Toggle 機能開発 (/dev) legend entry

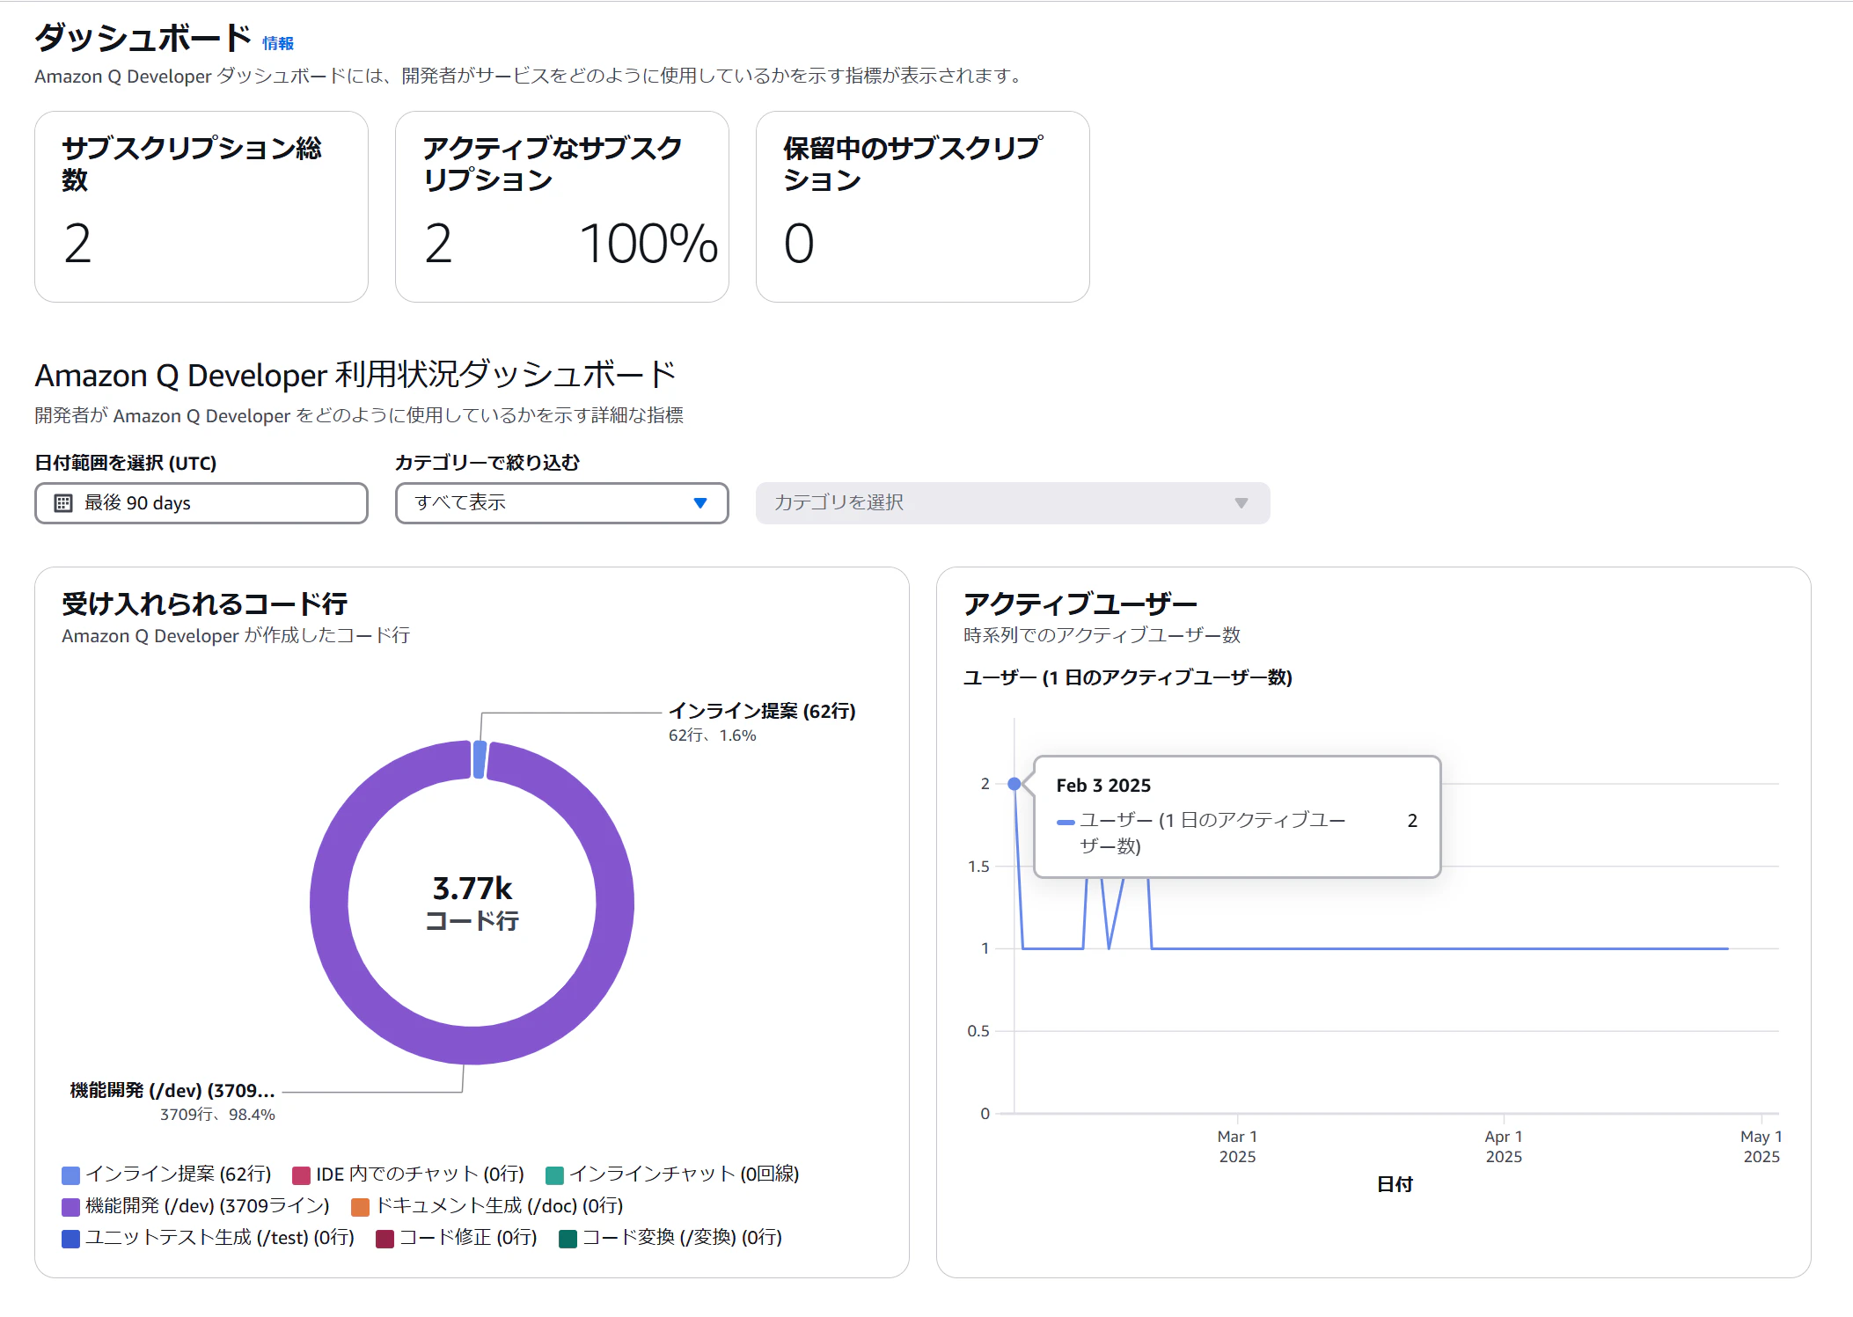(196, 1206)
